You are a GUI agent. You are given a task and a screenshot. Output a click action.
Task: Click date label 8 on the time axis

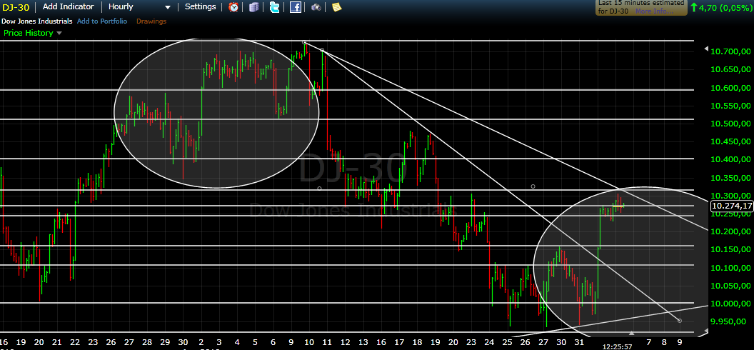point(664,342)
